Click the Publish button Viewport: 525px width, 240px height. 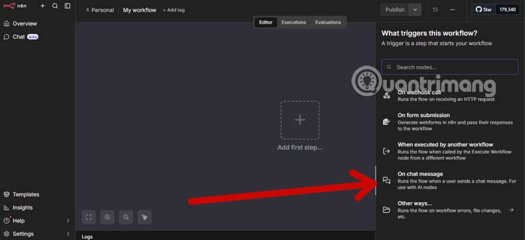tap(395, 10)
